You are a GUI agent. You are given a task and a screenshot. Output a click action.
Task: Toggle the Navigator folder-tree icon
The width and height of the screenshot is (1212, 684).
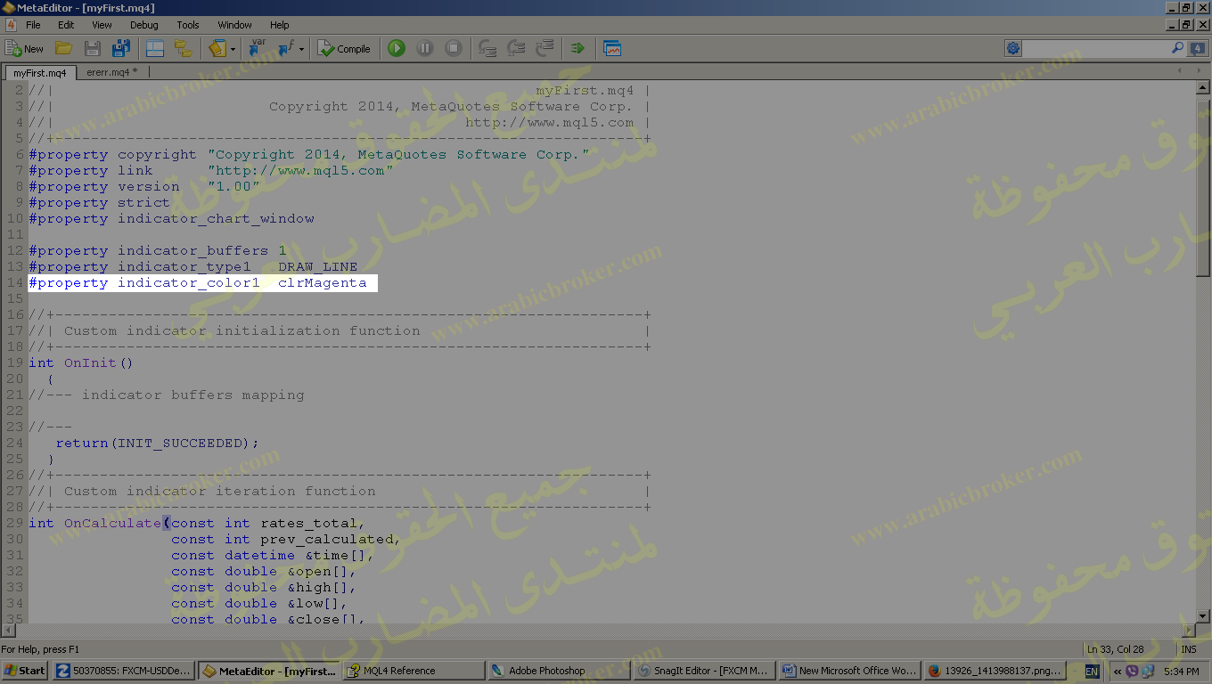[x=184, y=49]
